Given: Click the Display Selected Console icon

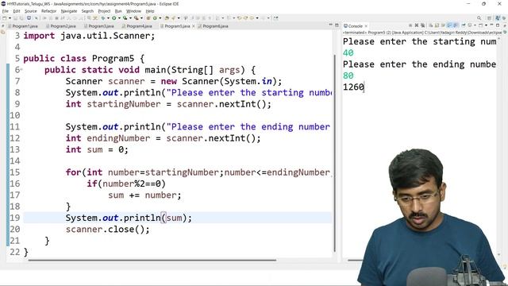Looking at the screenshot, I should 470,25.
